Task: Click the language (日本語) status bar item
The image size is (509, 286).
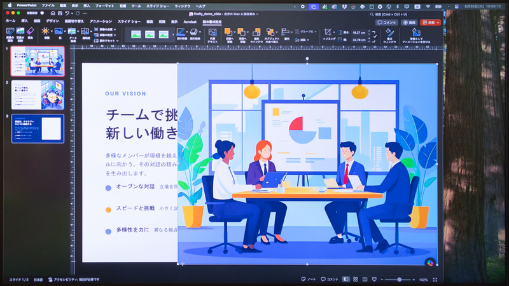Action: [x=38, y=280]
